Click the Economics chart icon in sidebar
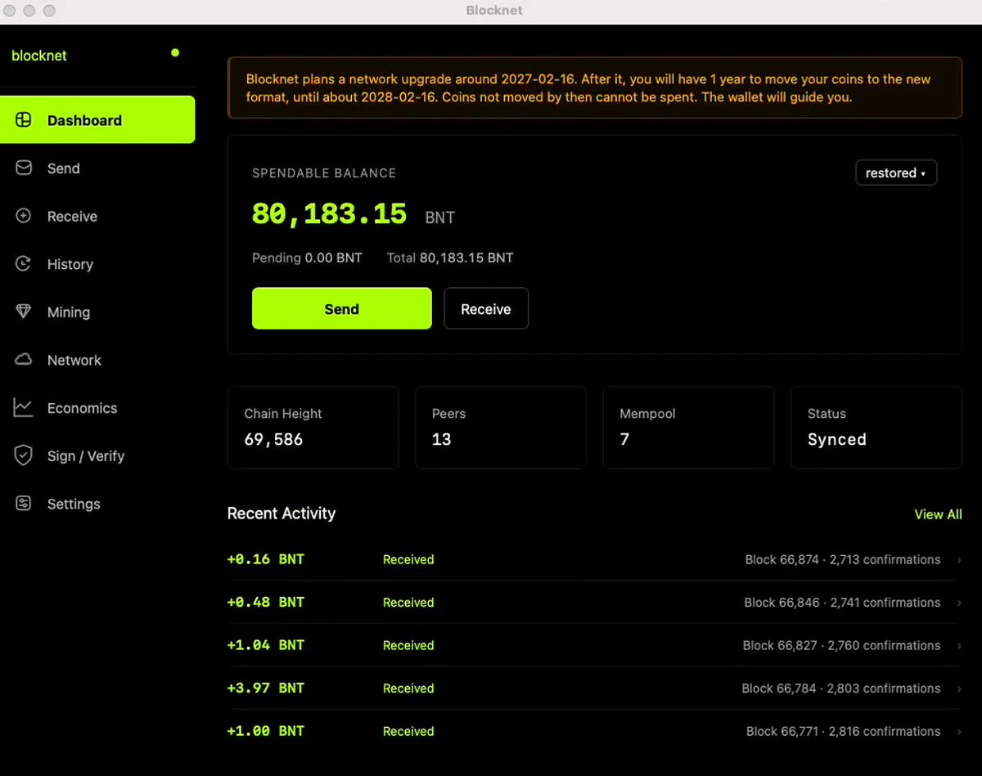 pyautogui.click(x=24, y=407)
